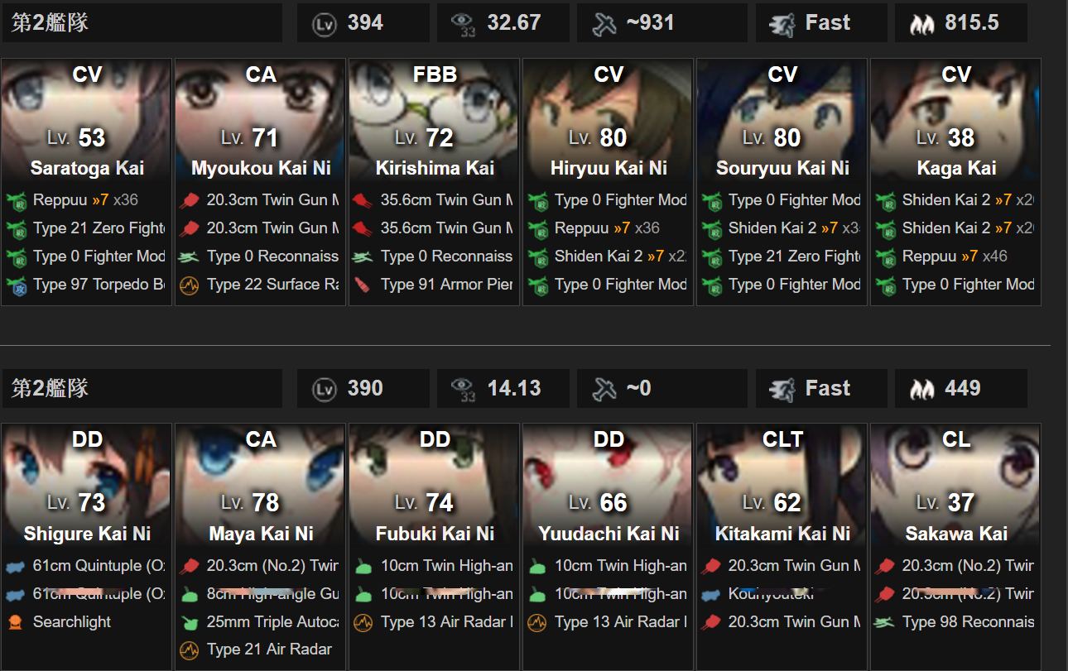1068x671 pixels.
Task: Select the Kirishima Kai ship portrait
Action: pyautogui.click(x=435, y=120)
